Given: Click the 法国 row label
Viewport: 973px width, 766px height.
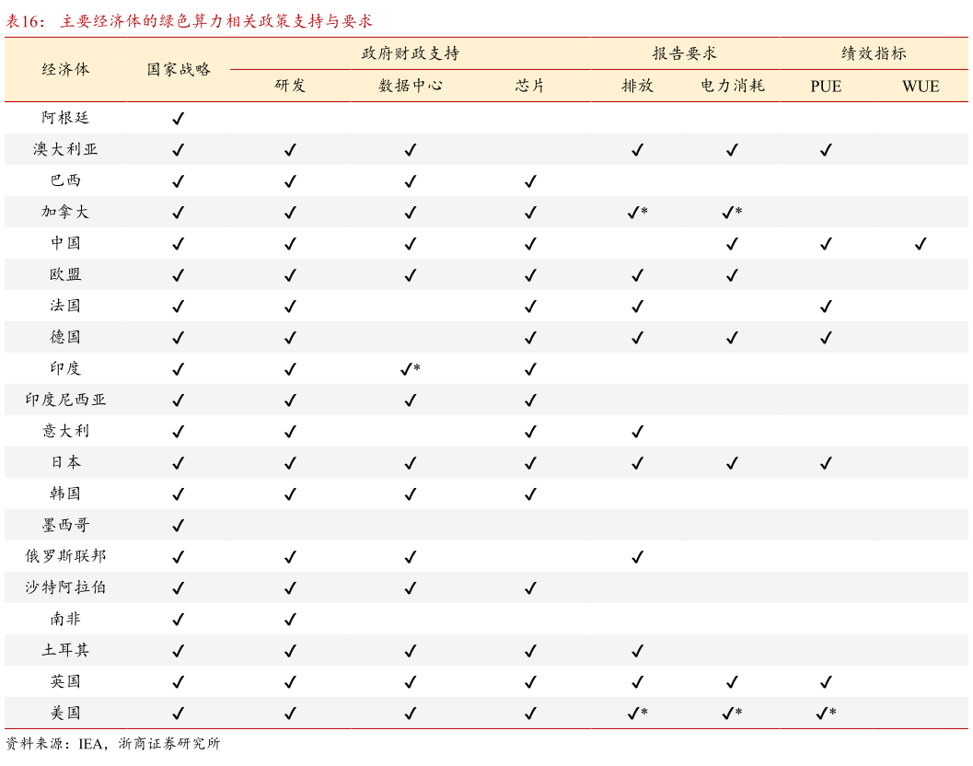Looking at the screenshot, I should coord(65,306).
